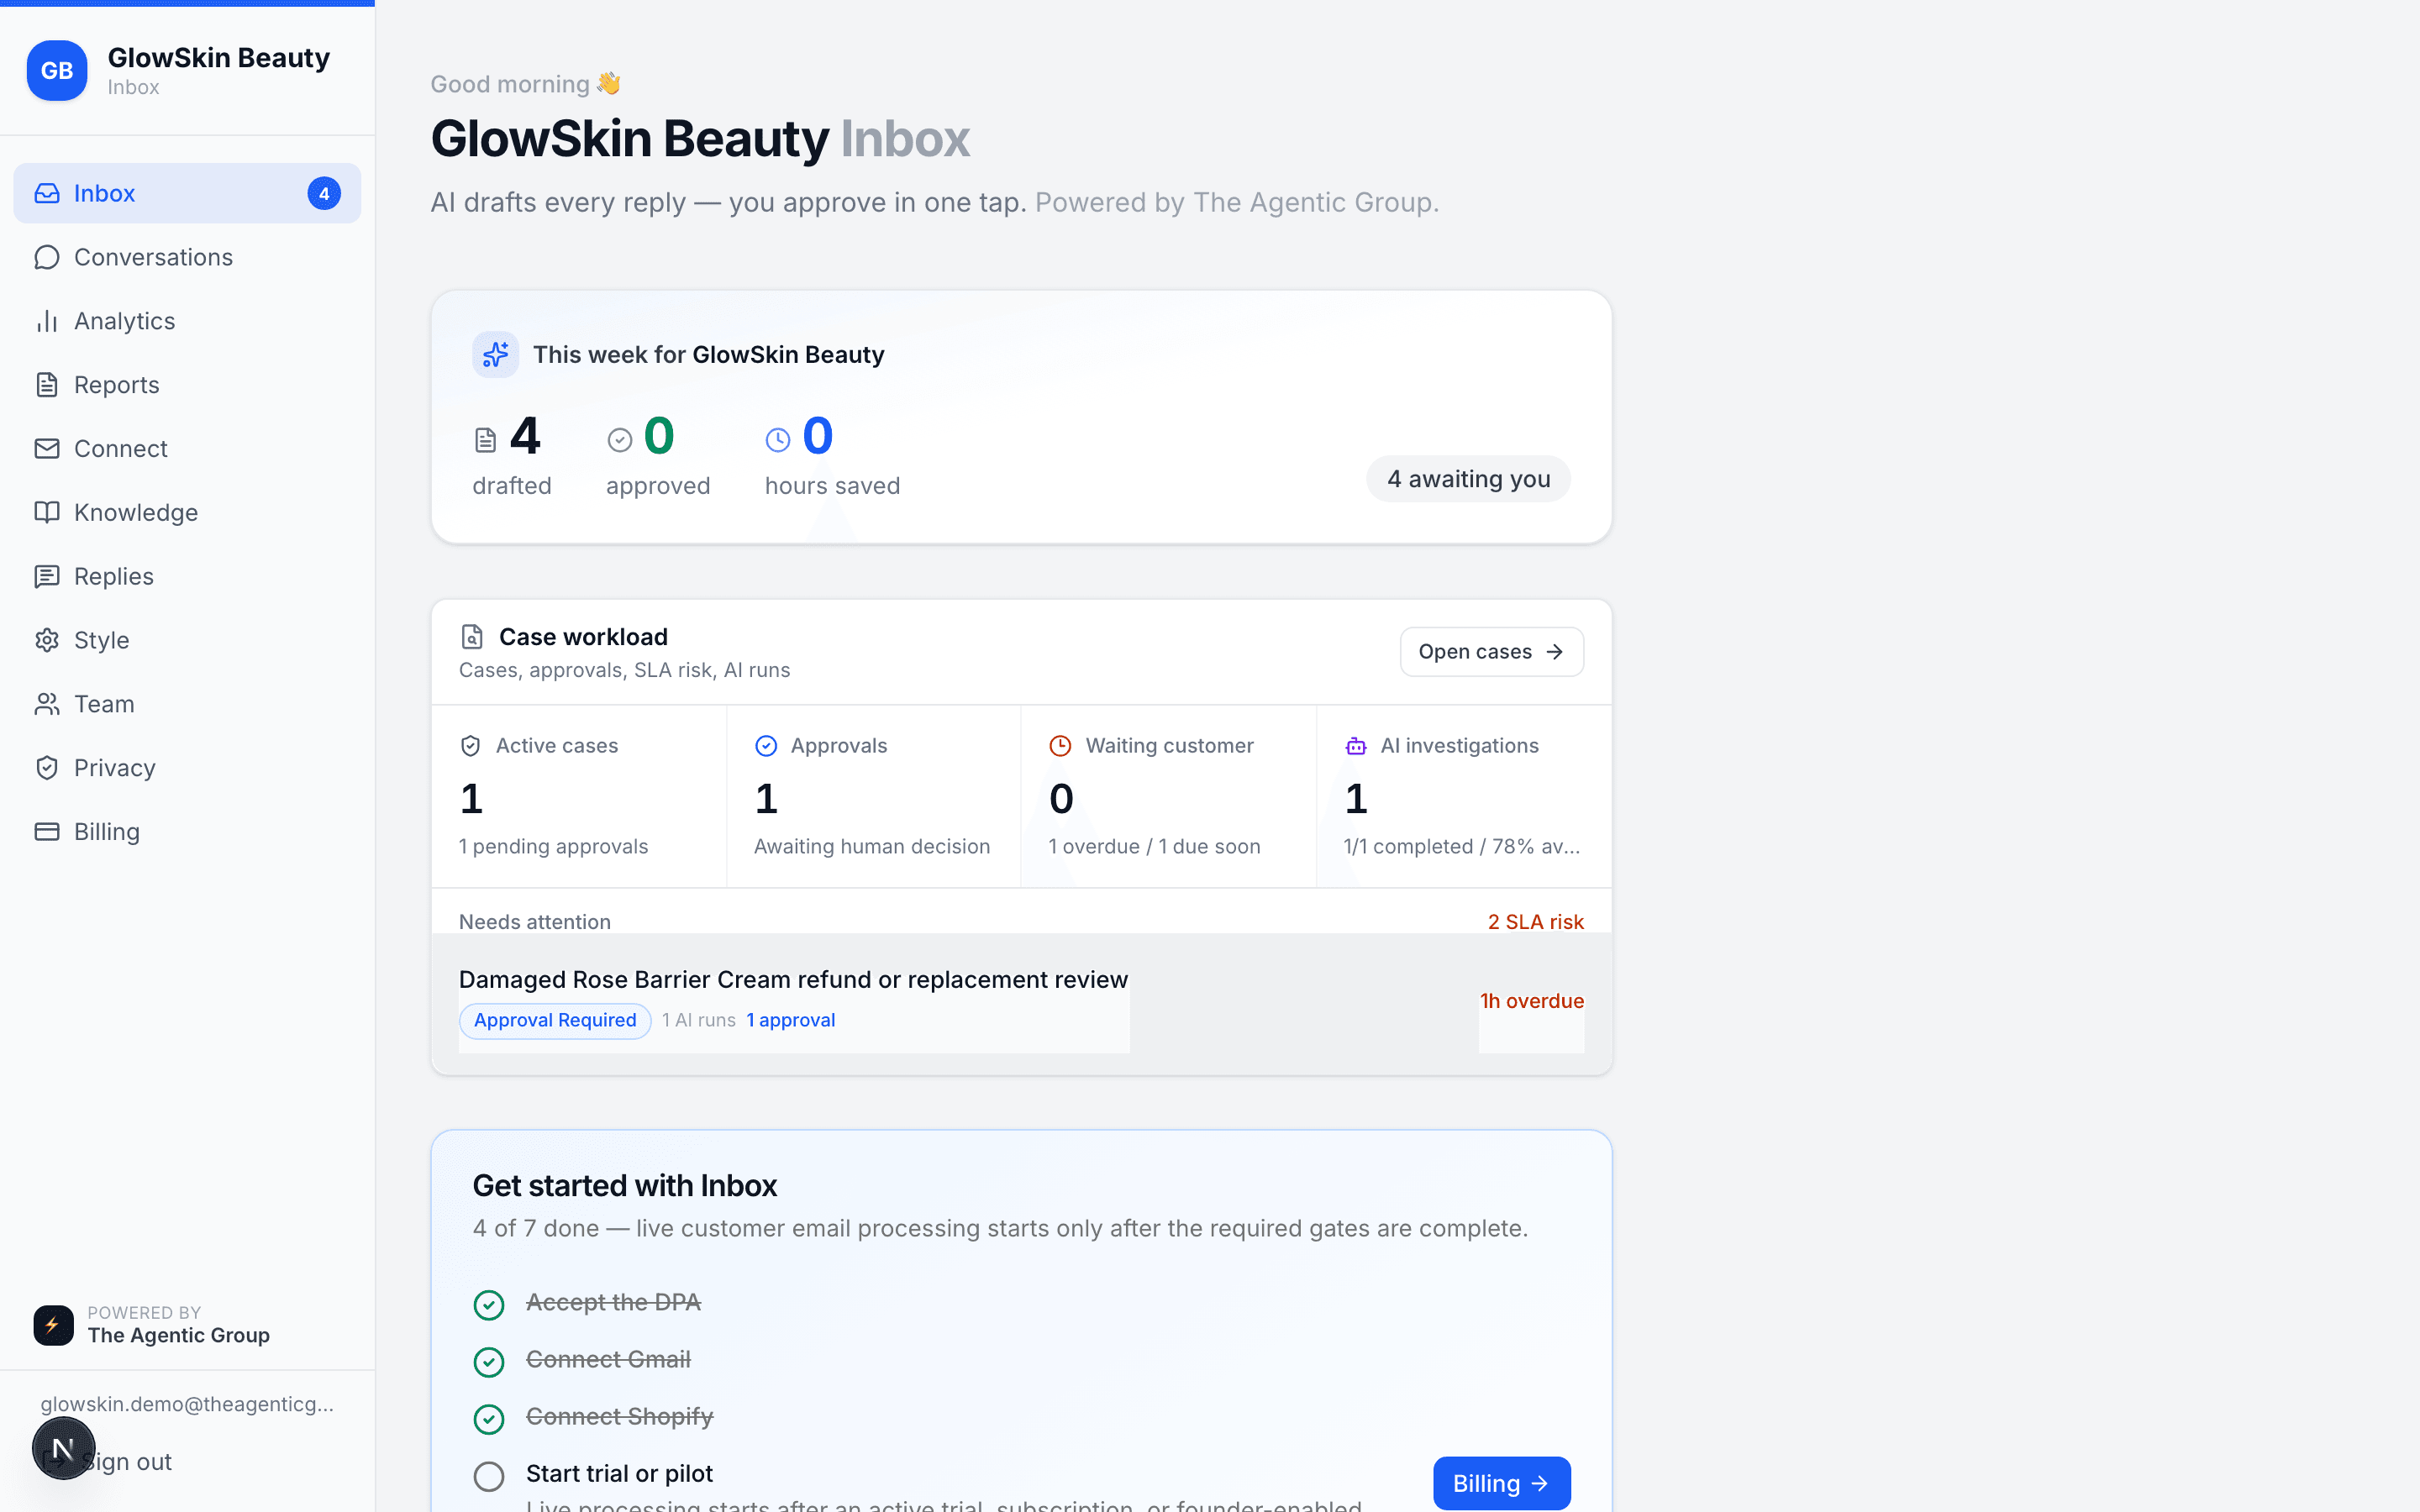Image resolution: width=2420 pixels, height=1512 pixels.
Task: Open the Inbox sidebar item
Action: click(187, 193)
